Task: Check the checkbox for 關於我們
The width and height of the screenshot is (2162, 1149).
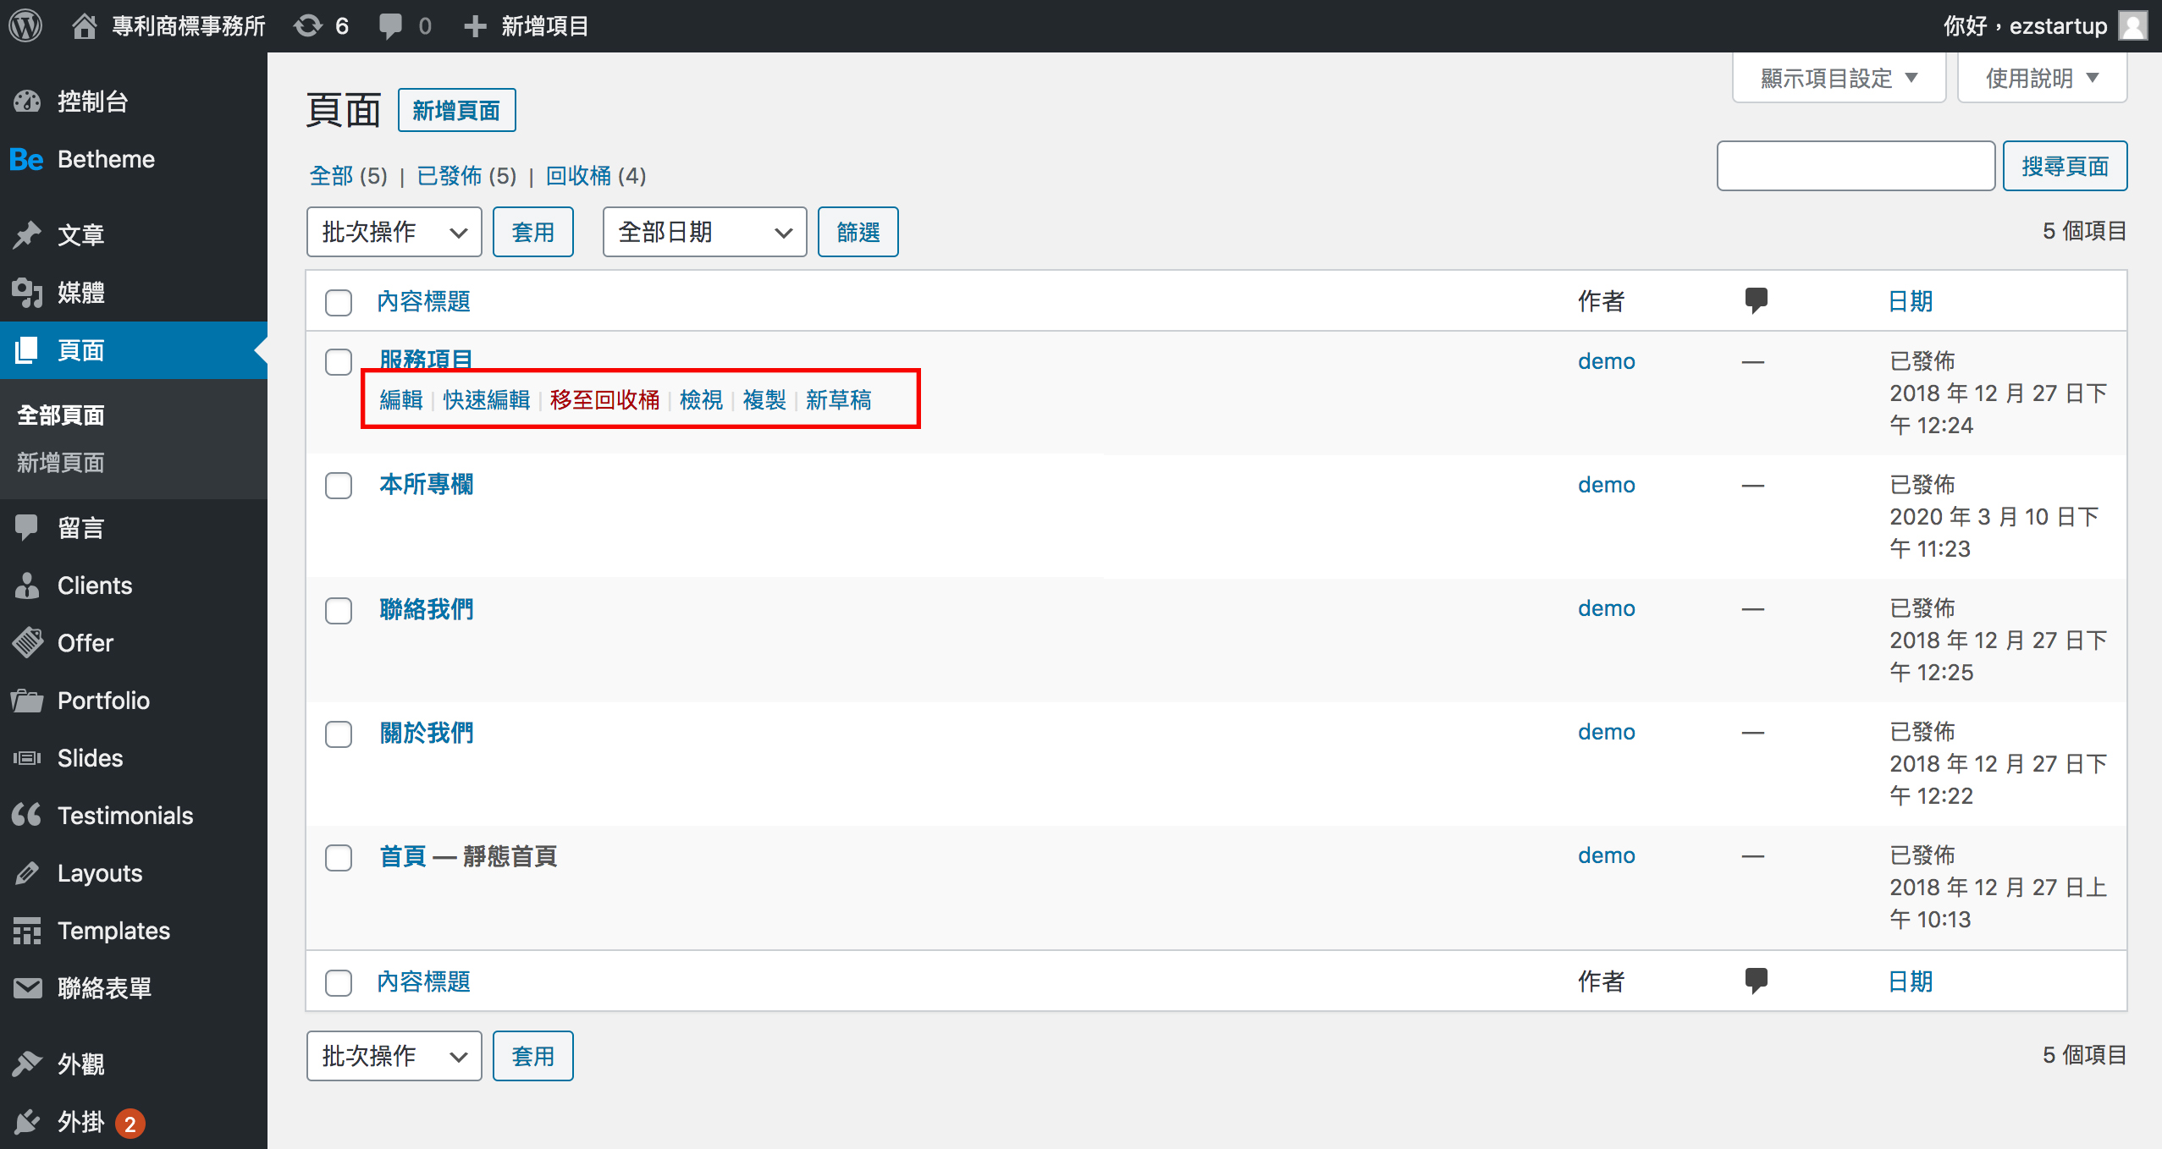Action: [x=338, y=734]
